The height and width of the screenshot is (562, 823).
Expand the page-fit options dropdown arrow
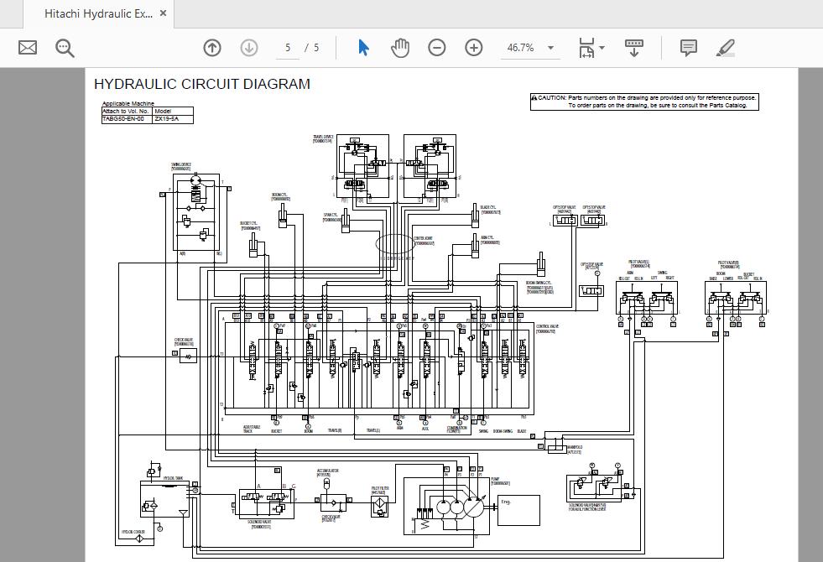(602, 48)
